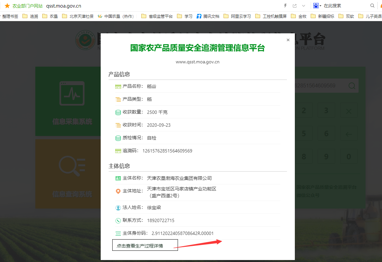Click the harvest date 2020-09-23

click(159, 125)
